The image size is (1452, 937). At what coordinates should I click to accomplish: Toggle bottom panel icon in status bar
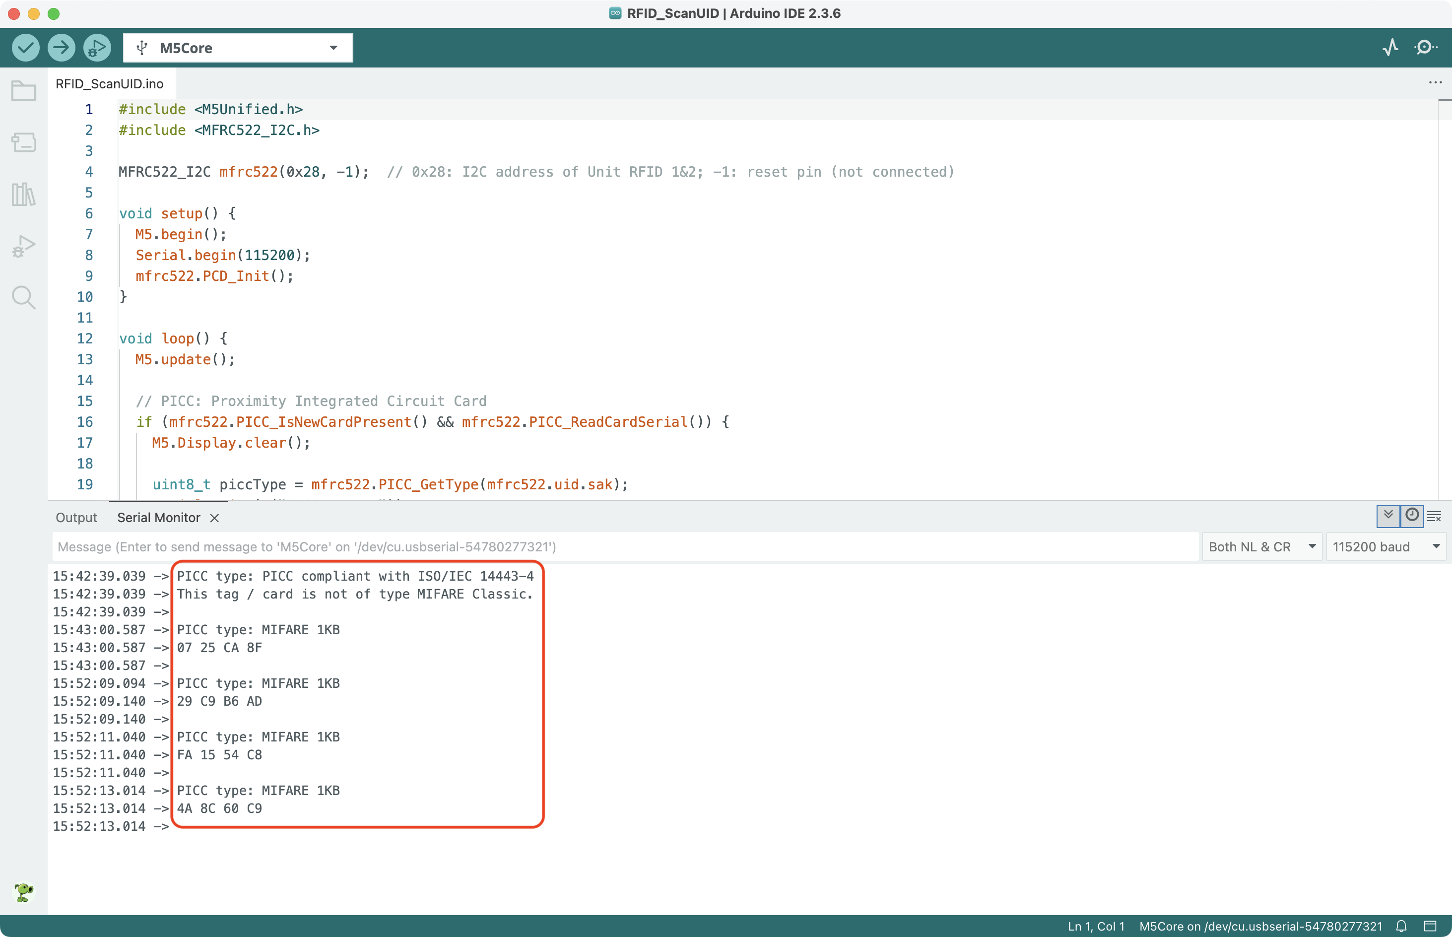[1430, 926]
